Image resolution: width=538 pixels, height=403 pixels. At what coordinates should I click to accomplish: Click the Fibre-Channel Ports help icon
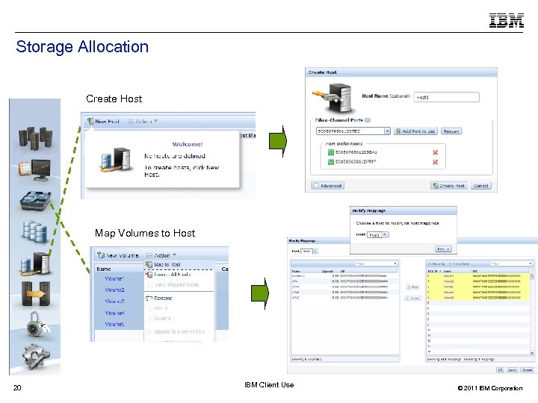pos(368,120)
